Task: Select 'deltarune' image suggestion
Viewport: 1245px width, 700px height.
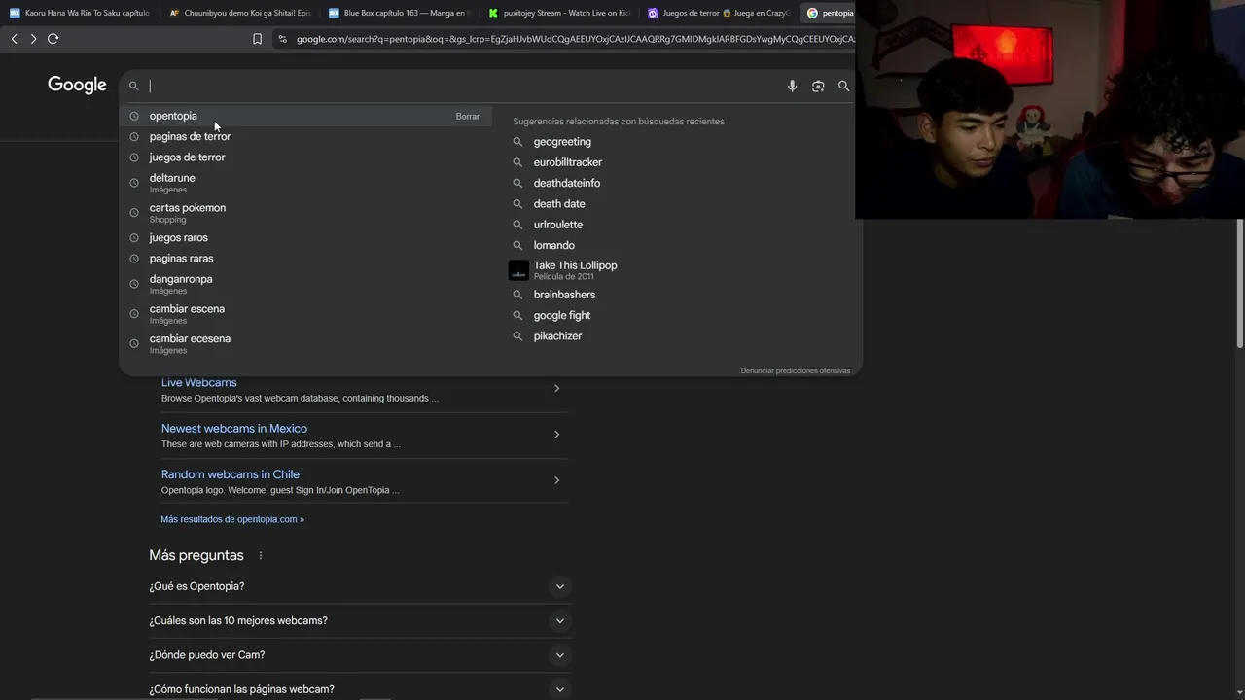Action: pos(172,183)
